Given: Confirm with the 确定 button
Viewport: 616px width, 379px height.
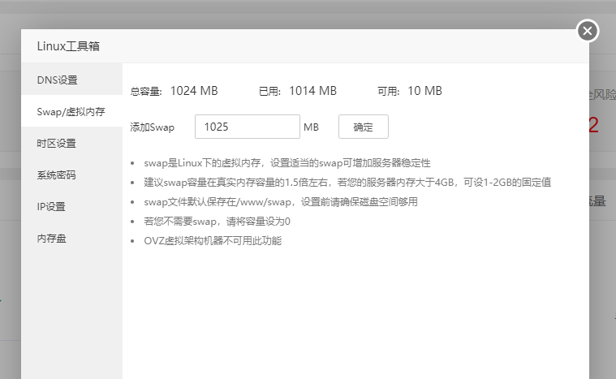Looking at the screenshot, I should tap(364, 127).
